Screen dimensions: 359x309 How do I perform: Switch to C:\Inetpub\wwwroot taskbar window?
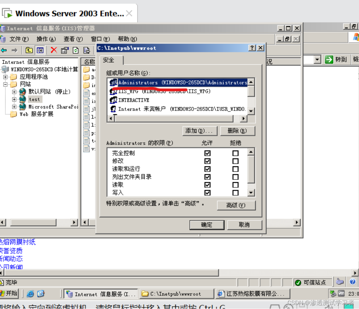click(x=177, y=294)
